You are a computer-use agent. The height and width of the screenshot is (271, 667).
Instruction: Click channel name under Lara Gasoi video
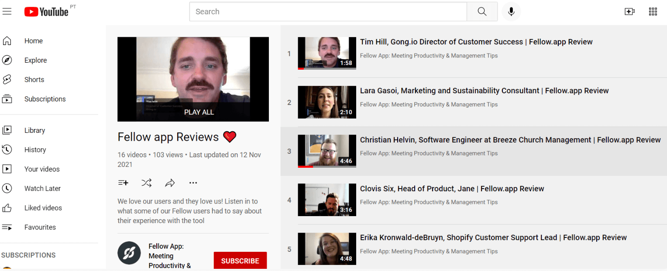click(429, 105)
